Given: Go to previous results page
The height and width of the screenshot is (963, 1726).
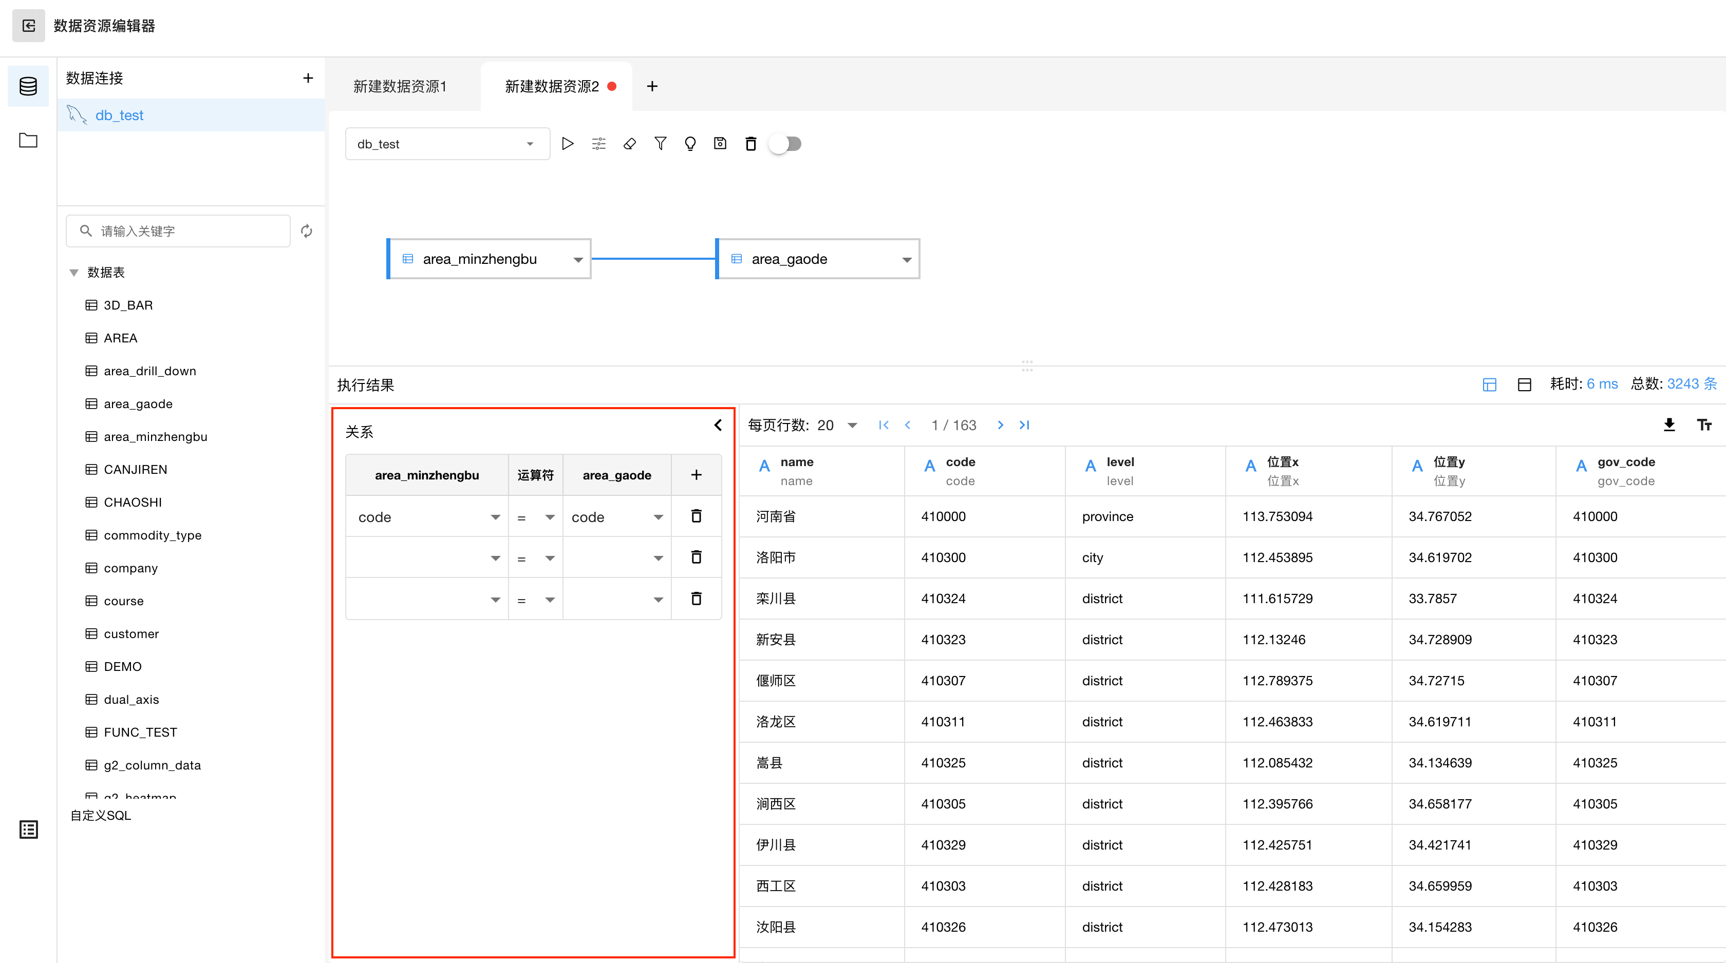Looking at the screenshot, I should point(908,425).
